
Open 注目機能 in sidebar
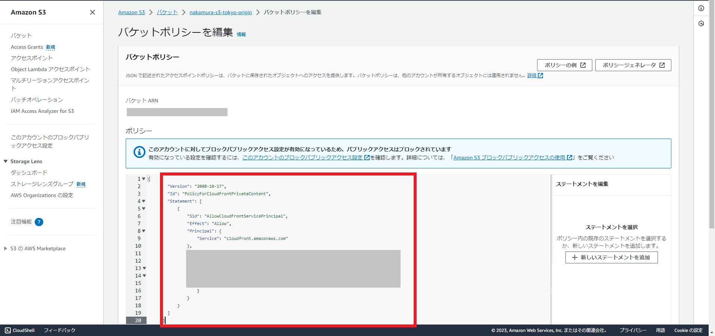[x=21, y=222]
